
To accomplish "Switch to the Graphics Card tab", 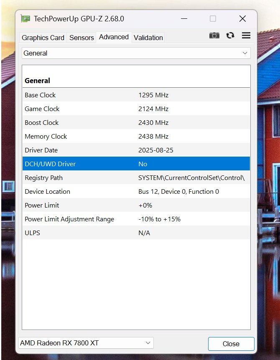I will [x=43, y=38].
